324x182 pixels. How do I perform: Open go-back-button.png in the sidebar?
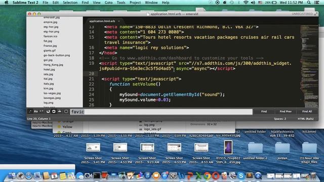57,55
